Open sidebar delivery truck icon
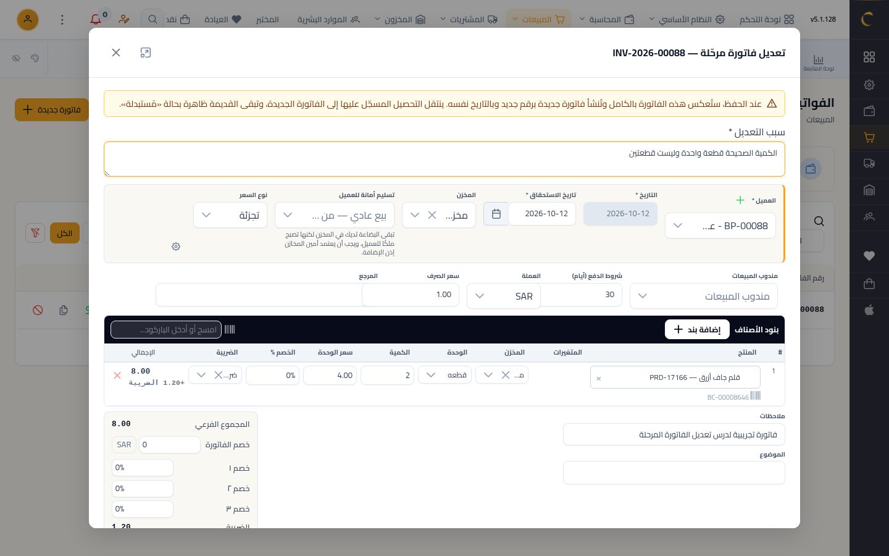 pos(869,164)
